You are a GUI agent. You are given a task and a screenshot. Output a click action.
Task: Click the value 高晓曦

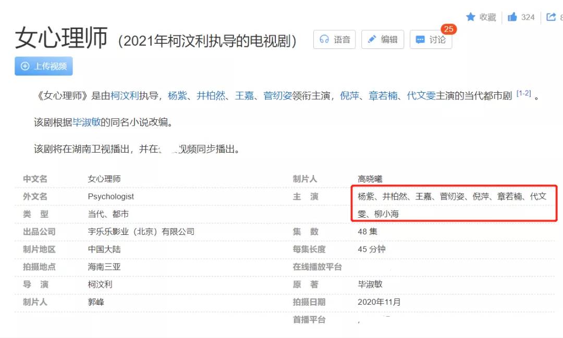[x=370, y=179]
